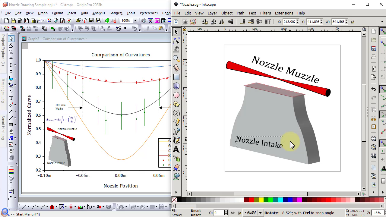Open Origin Project Explorer side tab

[3, 50]
